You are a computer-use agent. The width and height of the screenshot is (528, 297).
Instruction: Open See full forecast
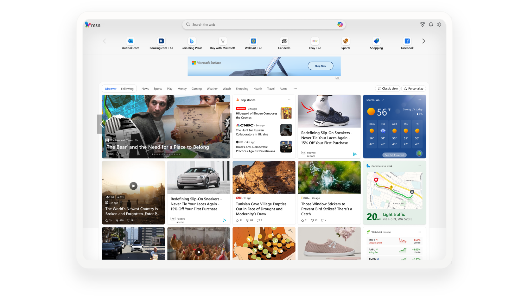(394, 155)
